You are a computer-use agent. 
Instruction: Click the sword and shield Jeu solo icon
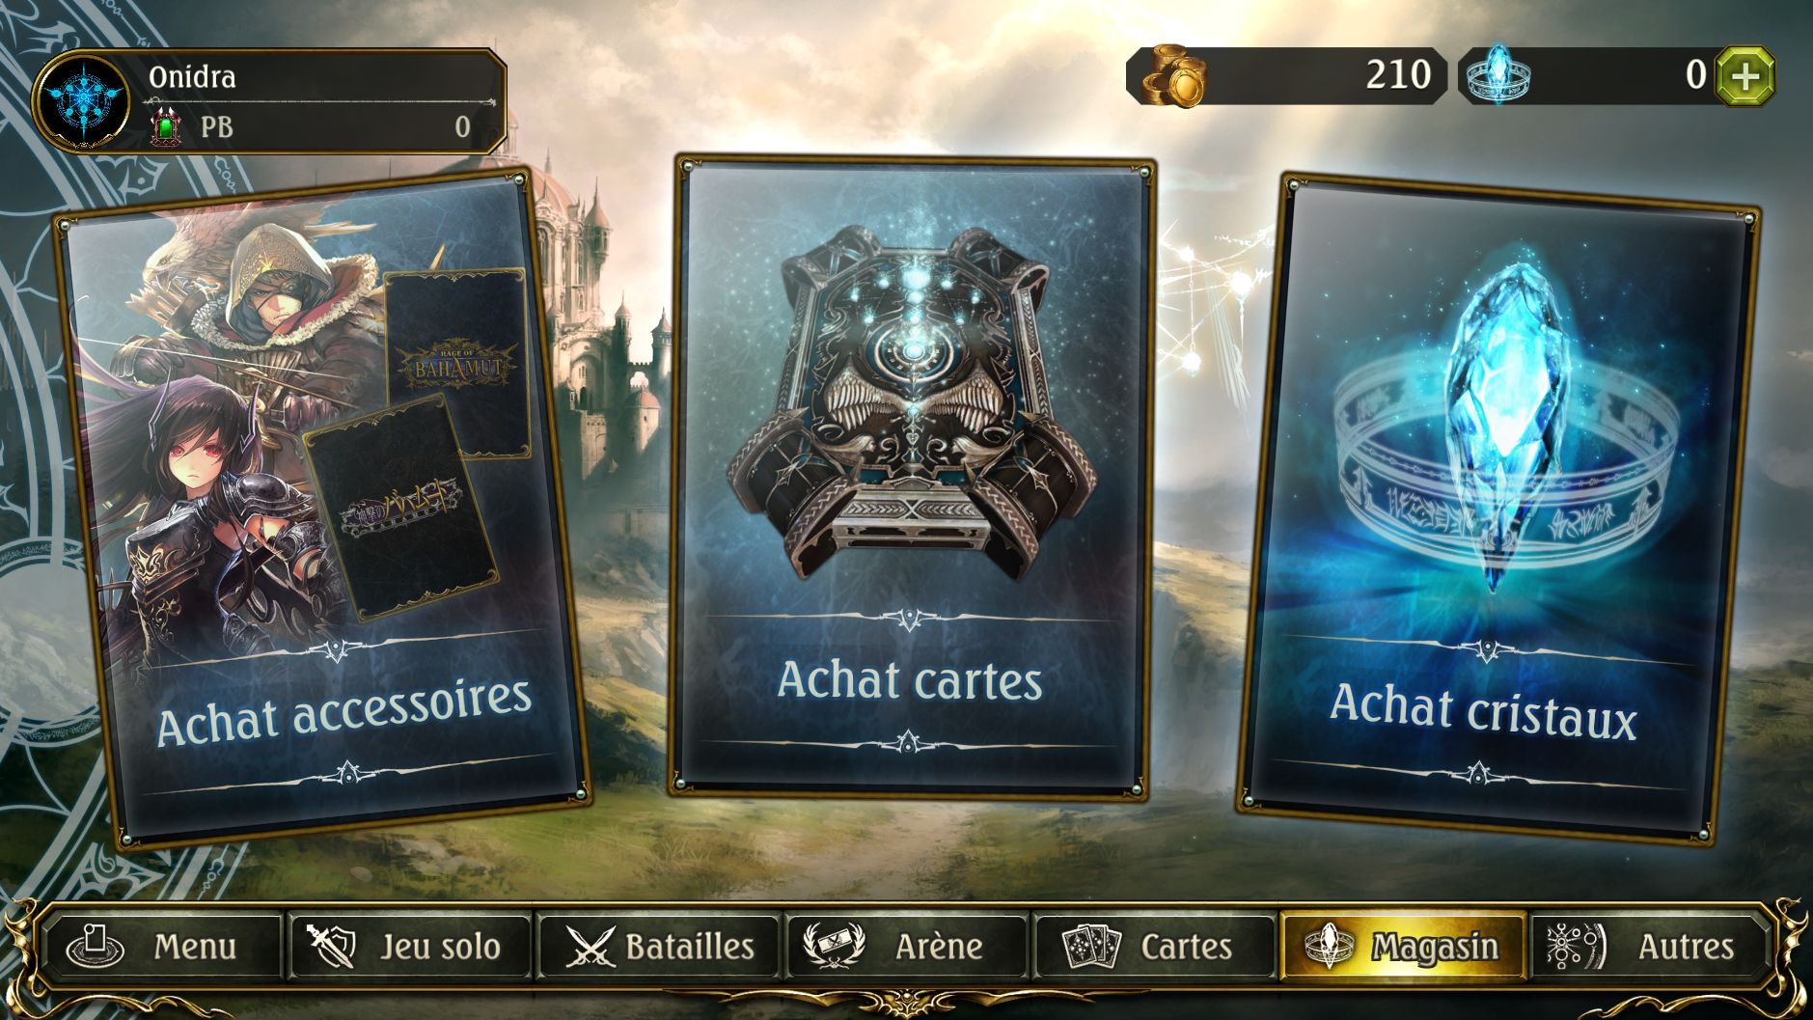pyautogui.click(x=331, y=946)
